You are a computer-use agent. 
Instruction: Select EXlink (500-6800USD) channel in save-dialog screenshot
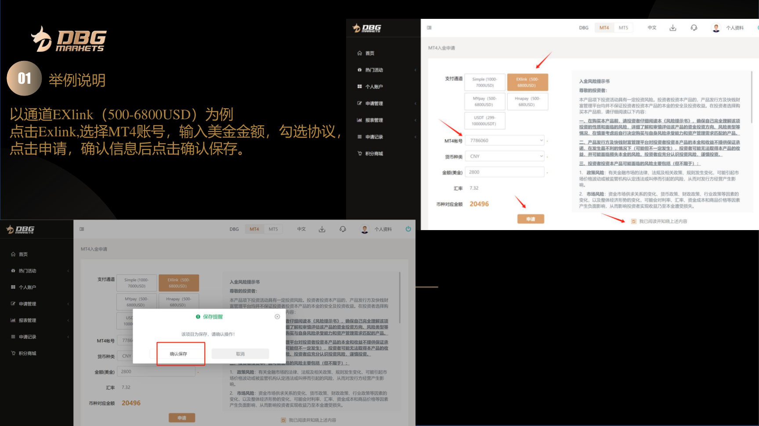click(x=179, y=283)
